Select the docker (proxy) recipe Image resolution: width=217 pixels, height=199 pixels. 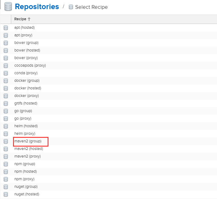click(26, 96)
